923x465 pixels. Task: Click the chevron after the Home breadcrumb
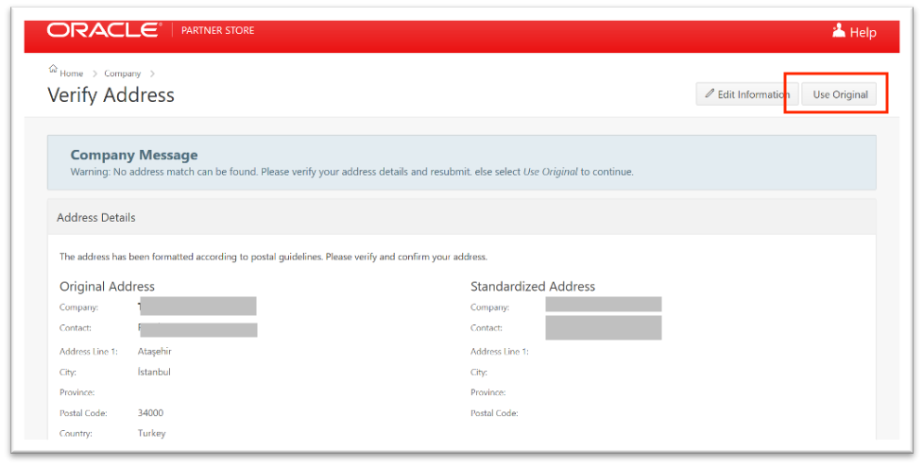tap(94, 74)
